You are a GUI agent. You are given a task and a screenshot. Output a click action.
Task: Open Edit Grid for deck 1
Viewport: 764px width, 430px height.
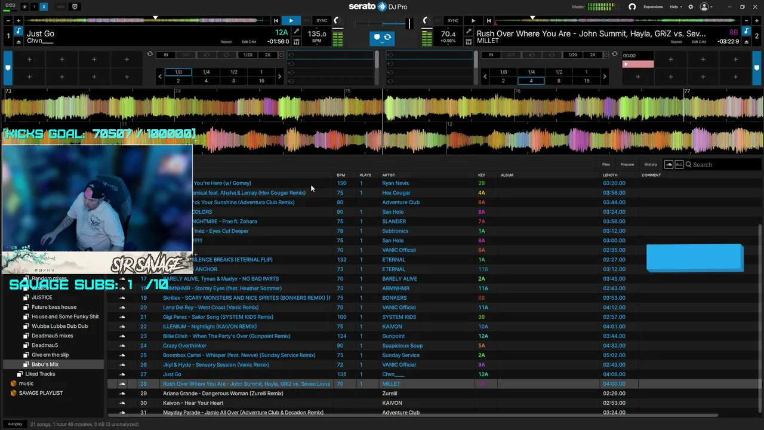(249, 42)
